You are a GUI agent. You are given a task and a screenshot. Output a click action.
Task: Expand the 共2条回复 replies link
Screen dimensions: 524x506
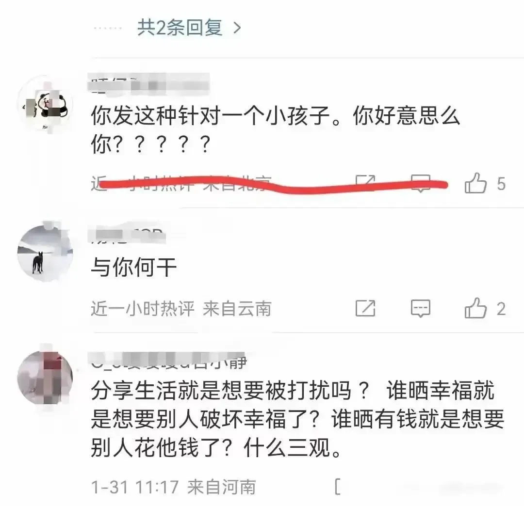click(180, 28)
